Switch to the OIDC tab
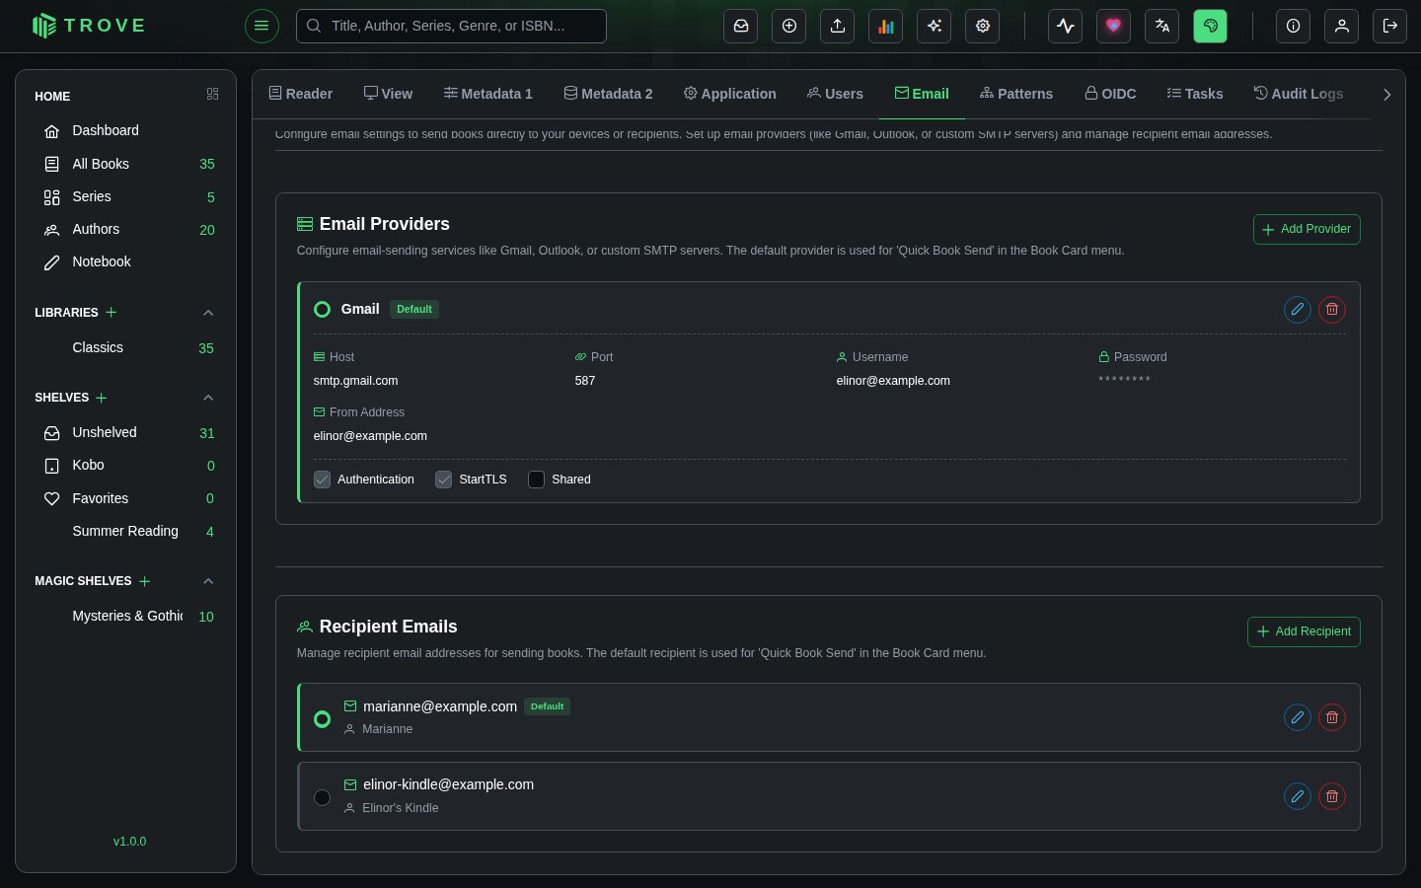The image size is (1421, 888). (x=1110, y=94)
